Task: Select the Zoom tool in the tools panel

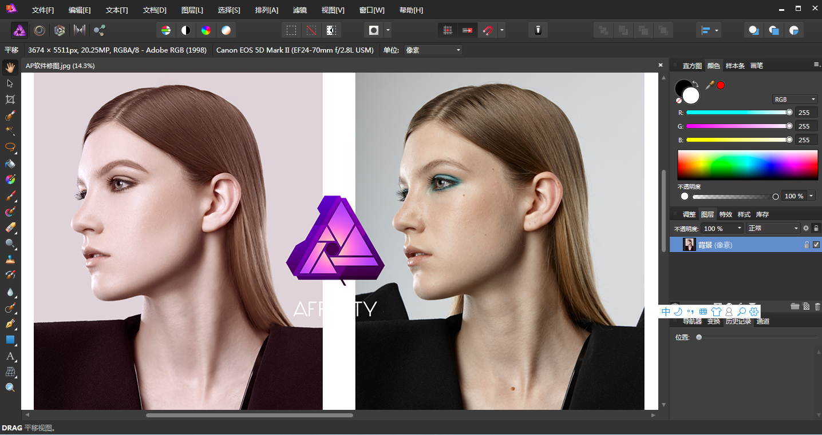Action: (10, 388)
